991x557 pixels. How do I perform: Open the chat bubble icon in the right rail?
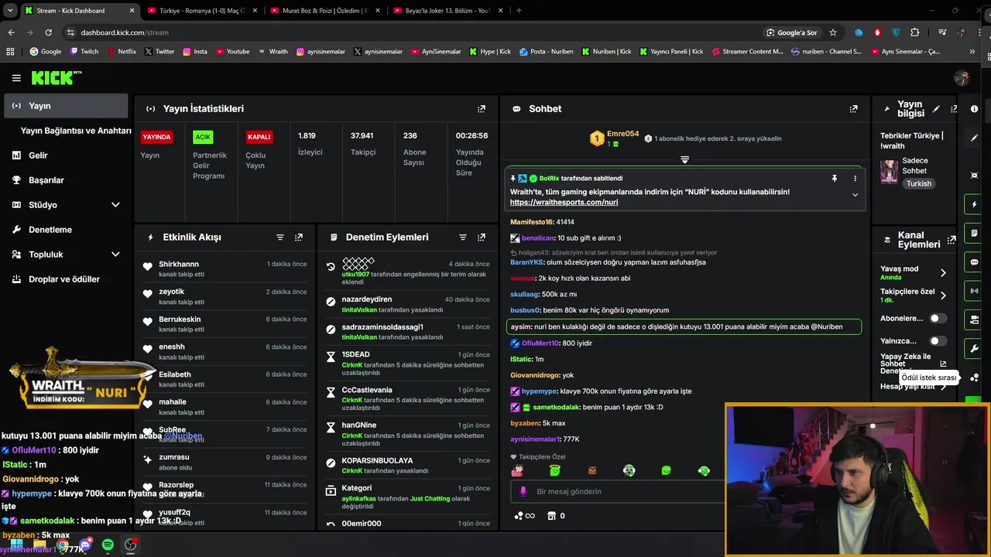975,262
